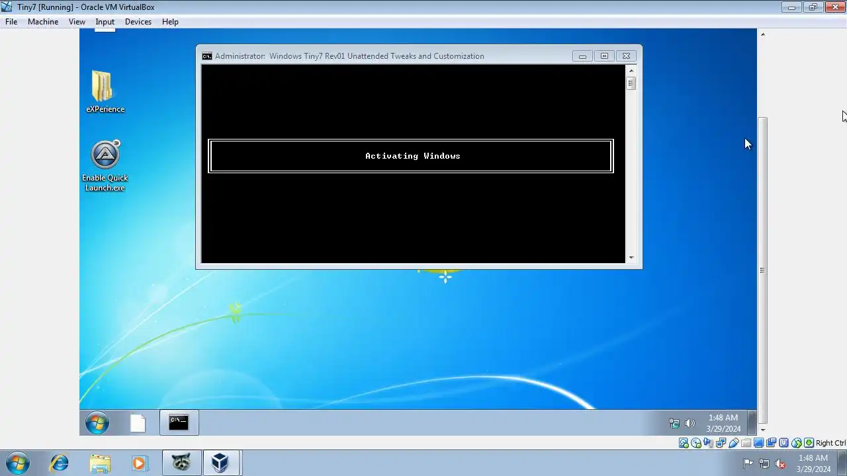Click the host Show desktop button
This screenshot has width=847, height=476.
pos(842,463)
